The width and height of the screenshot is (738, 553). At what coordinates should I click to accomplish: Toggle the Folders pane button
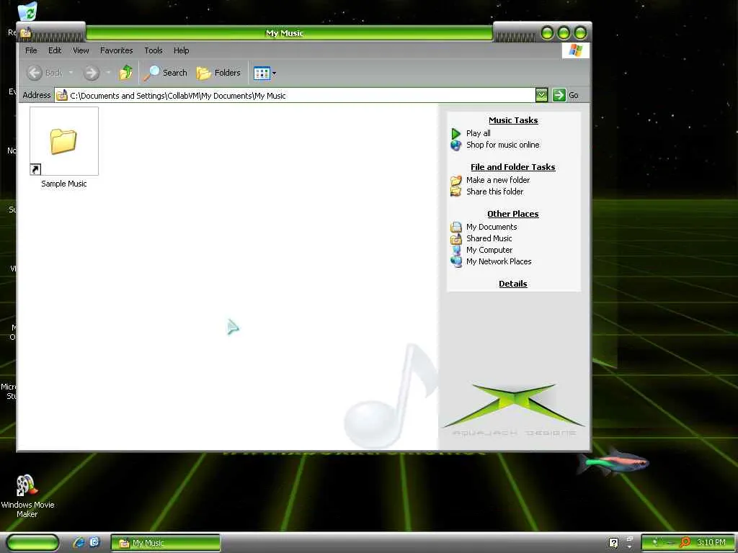[218, 73]
